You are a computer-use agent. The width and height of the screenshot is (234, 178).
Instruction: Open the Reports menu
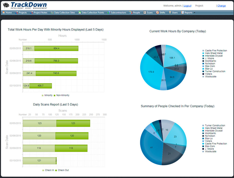187,12
